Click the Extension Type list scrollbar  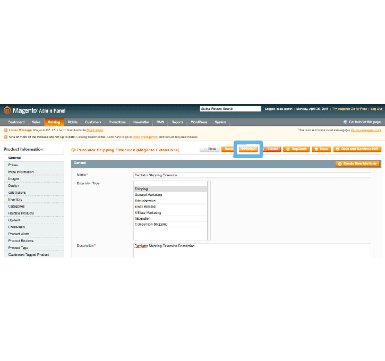pos(209,211)
